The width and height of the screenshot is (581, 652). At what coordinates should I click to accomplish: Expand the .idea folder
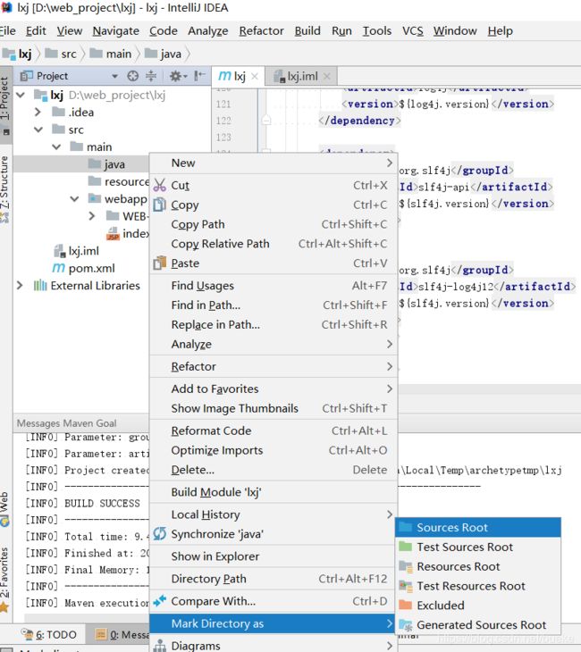point(38,112)
